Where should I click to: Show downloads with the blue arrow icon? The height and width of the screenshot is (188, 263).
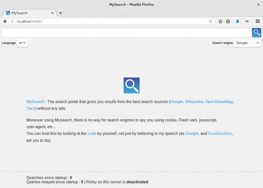click(238, 22)
